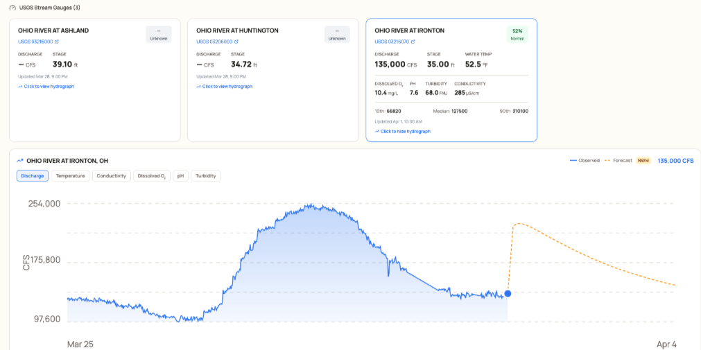Click the latest observed data point marker
This screenshot has width=701, height=350.
[508, 294]
